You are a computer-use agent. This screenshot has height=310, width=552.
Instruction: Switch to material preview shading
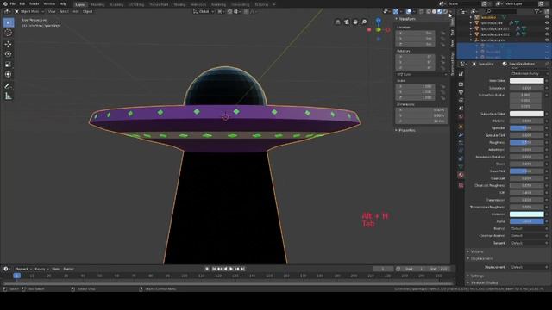click(440, 11)
